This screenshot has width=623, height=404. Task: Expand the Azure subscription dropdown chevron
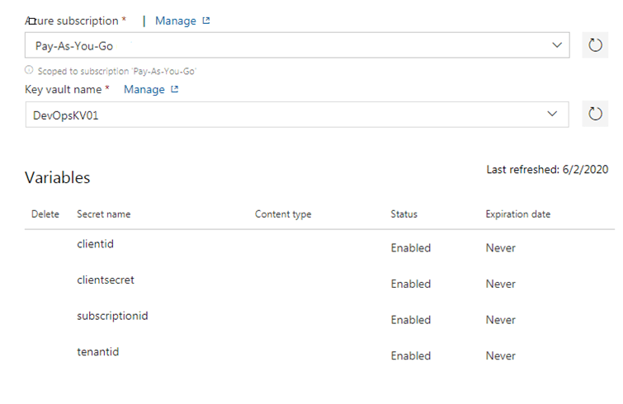coord(557,45)
